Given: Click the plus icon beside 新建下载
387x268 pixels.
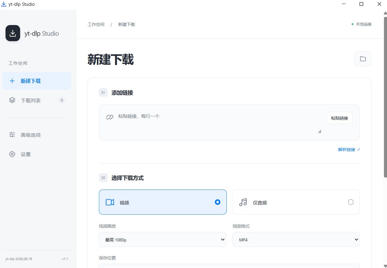Looking at the screenshot, I should coord(12,81).
